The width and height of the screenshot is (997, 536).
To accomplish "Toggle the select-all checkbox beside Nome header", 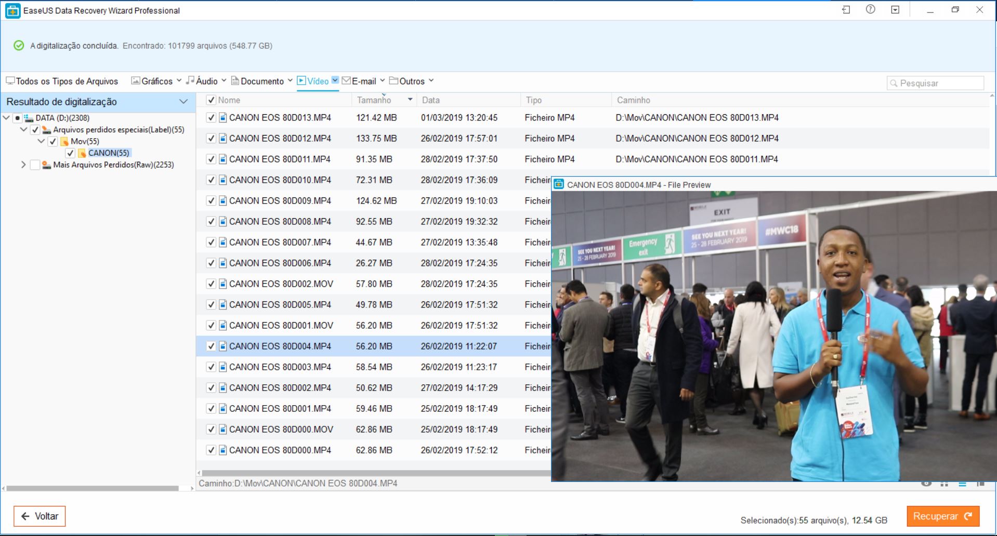I will 211,100.
